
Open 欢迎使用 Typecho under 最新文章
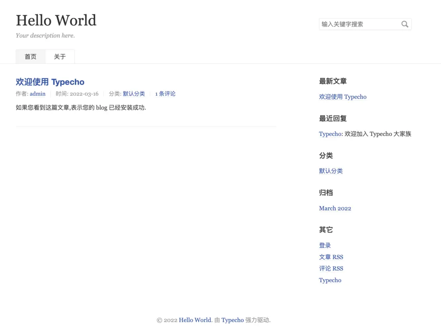tap(343, 97)
